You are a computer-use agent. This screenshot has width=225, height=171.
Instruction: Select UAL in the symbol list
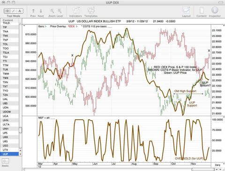pos(9,99)
